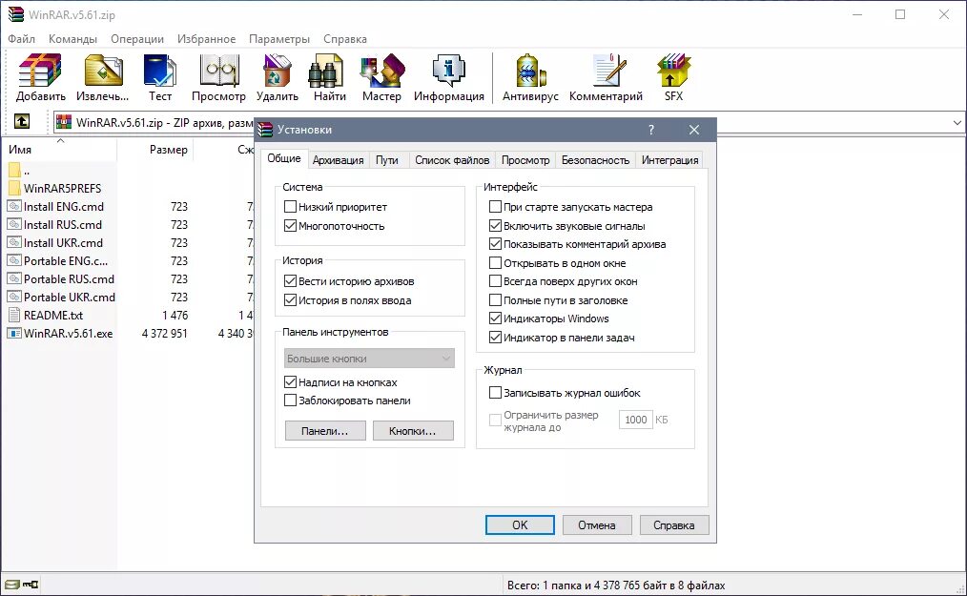The width and height of the screenshot is (967, 596).
Task: Enable Записывать журнал ошибок checkbox
Action: click(495, 392)
